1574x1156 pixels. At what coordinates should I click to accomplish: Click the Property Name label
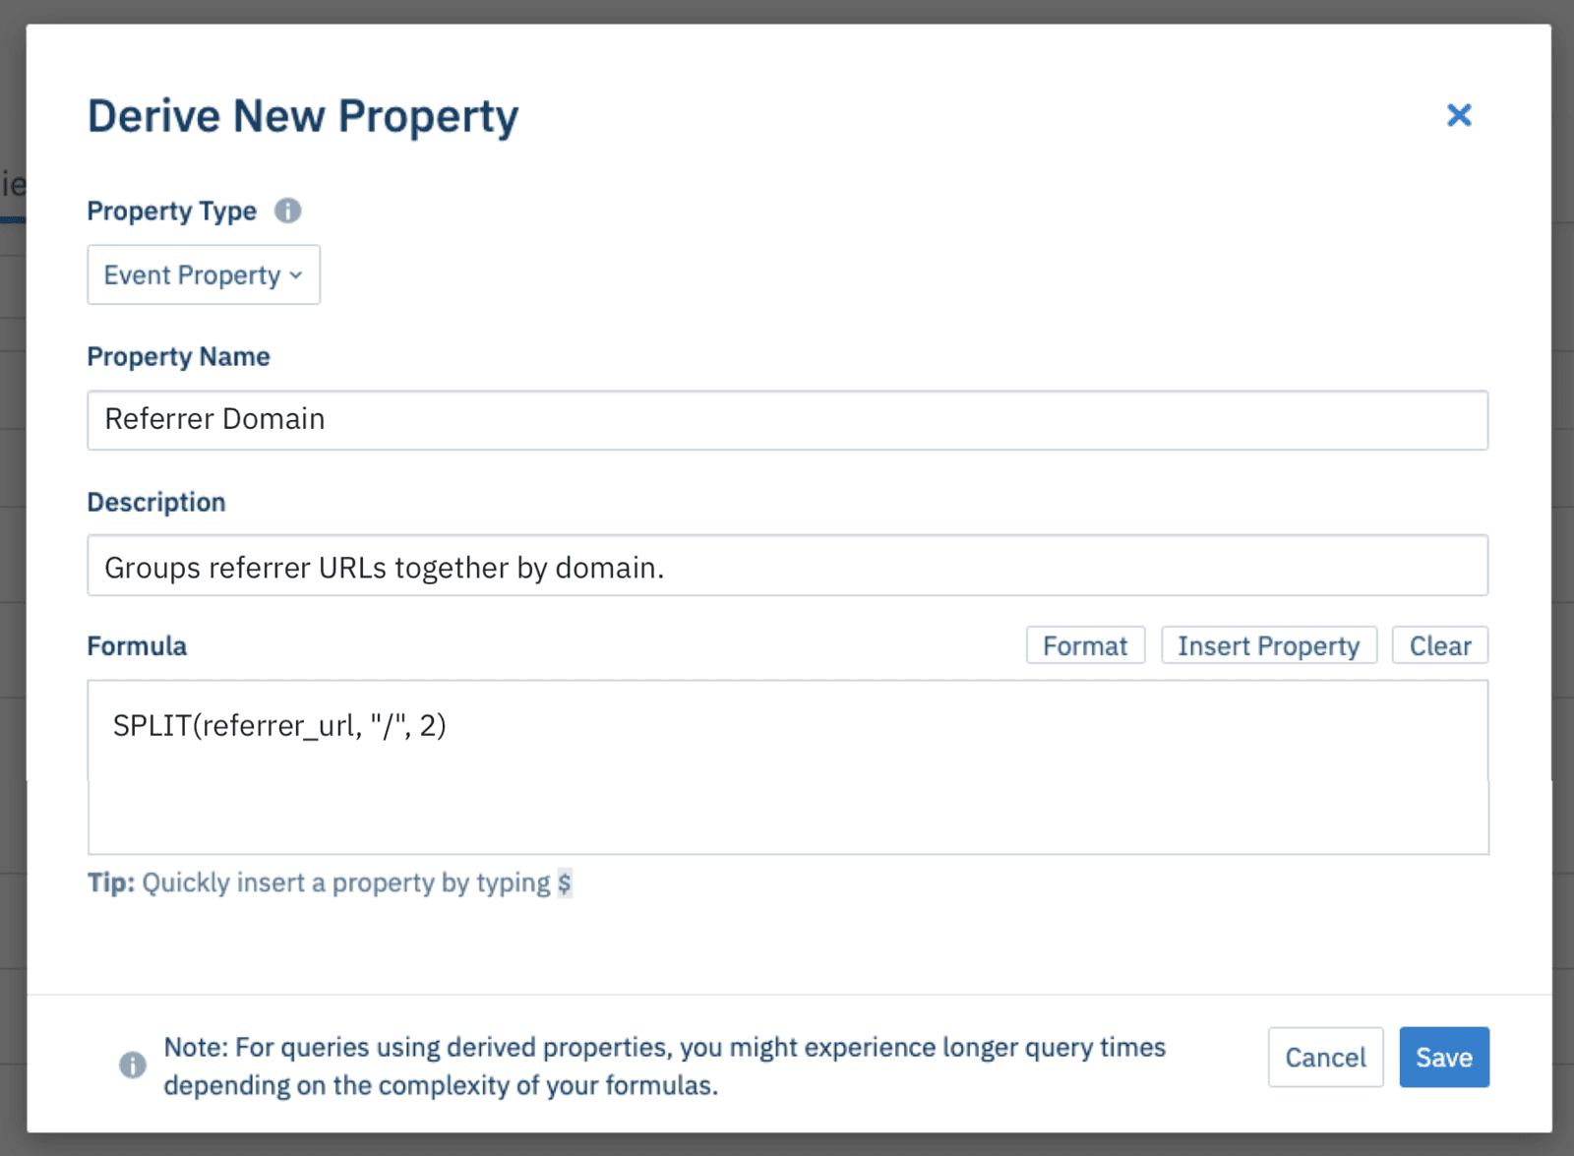pos(178,356)
